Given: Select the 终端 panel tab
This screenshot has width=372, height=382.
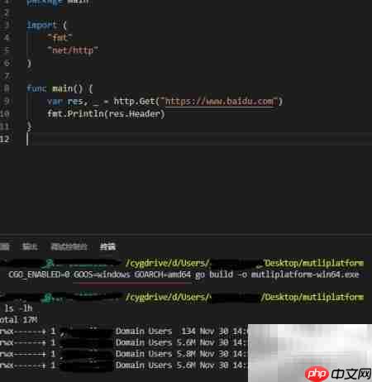Looking at the screenshot, I should tap(107, 246).
